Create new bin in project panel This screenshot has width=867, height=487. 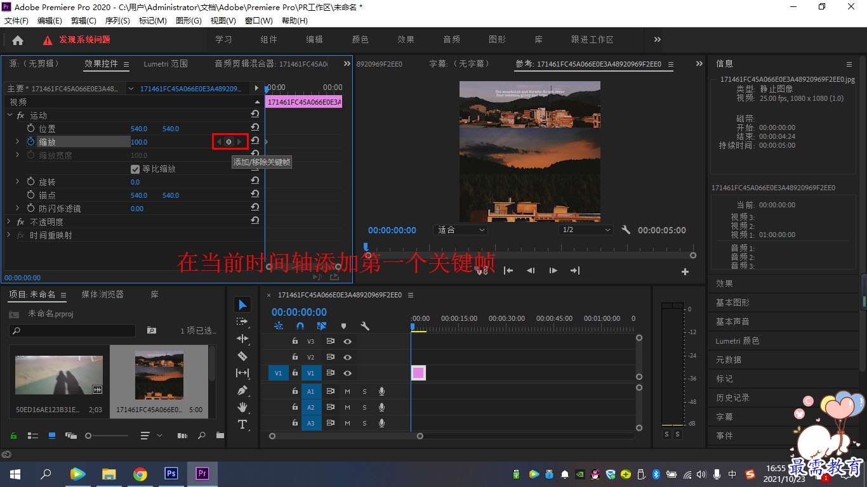tap(220, 436)
